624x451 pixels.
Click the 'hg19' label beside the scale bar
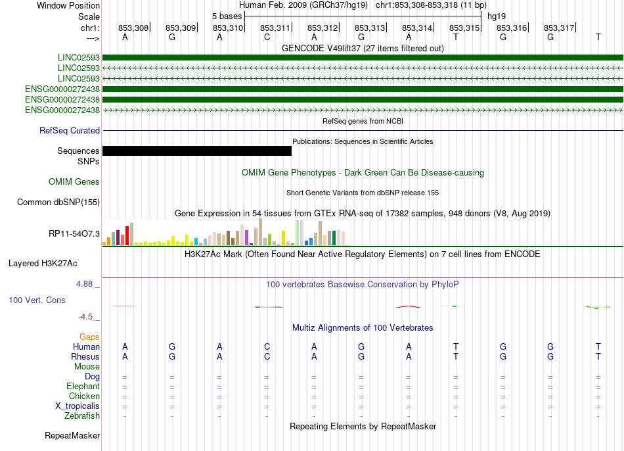[497, 16]
